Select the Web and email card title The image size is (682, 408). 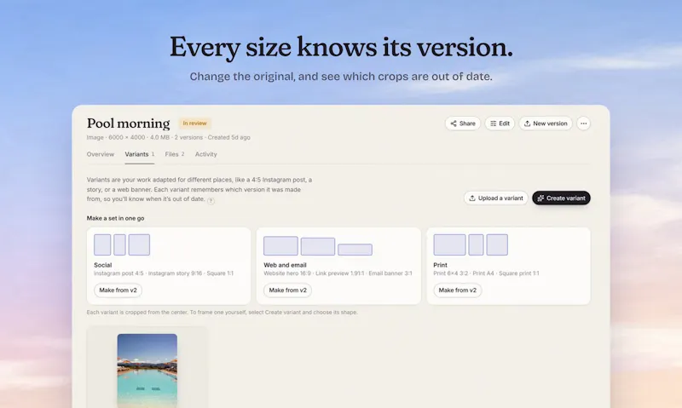pyautogui.click(x=285, y=265)
